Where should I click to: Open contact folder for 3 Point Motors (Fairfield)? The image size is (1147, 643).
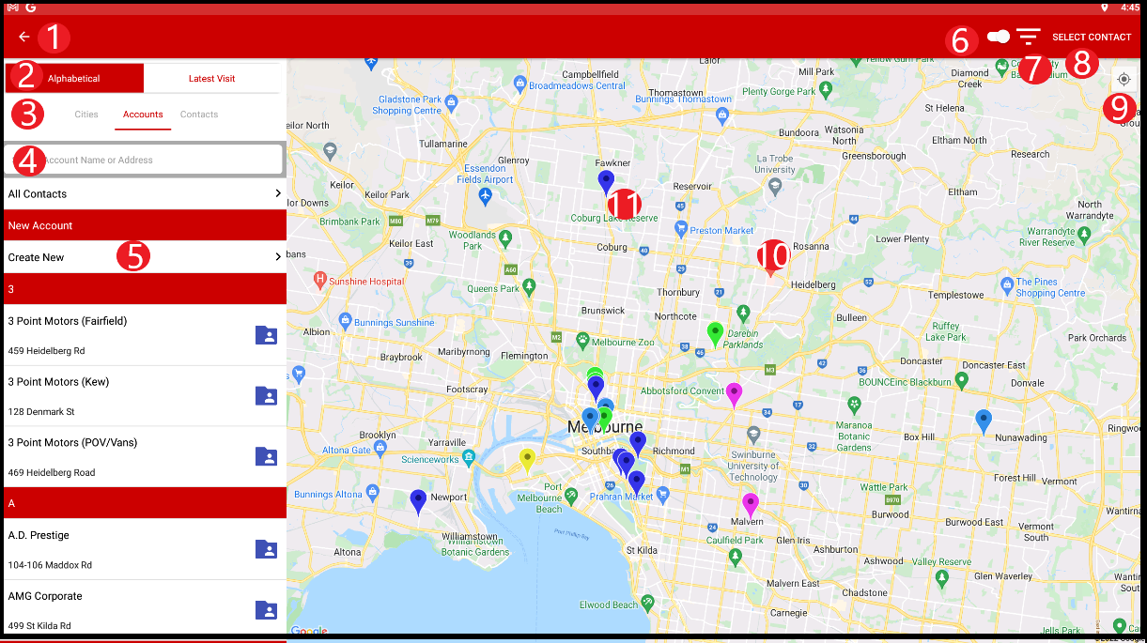point(267,335)
